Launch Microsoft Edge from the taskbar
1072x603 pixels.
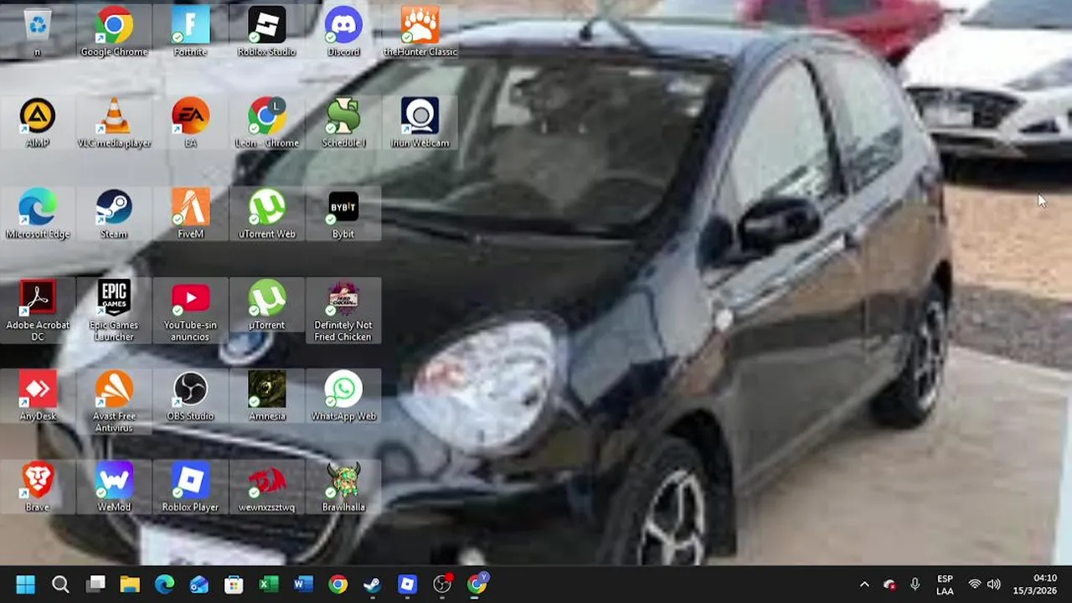tap(165, 584)
